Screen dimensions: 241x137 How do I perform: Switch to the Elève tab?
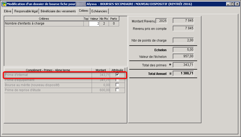[8, 11]
